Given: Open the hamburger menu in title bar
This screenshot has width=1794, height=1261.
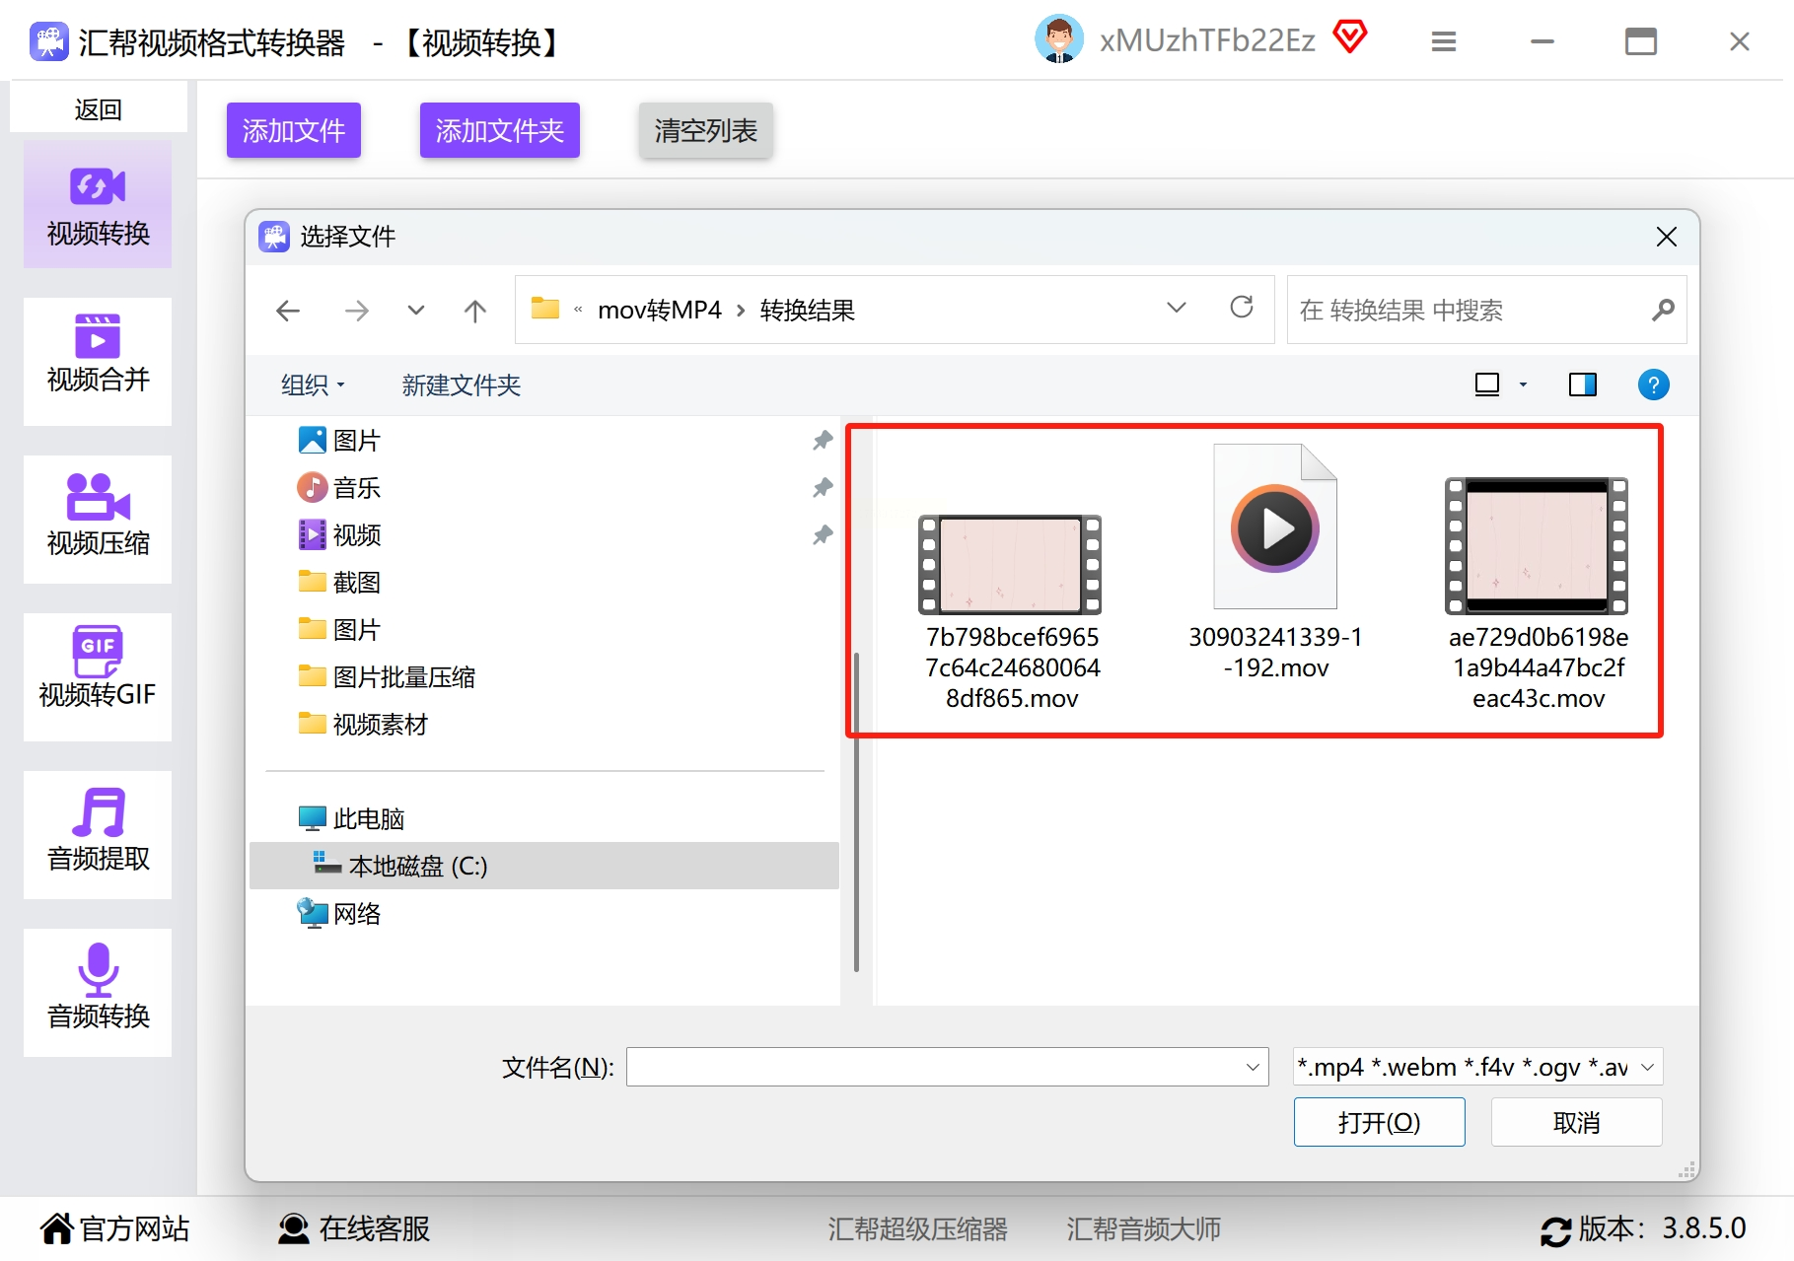Looking at the screenshot, I should coord(1444,41).
